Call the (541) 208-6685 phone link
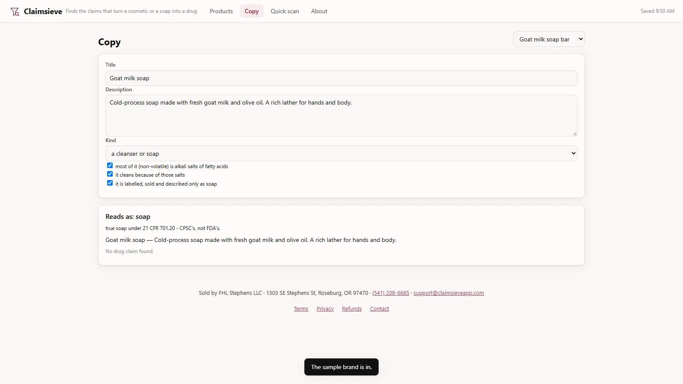 click(x=391, y=293)
